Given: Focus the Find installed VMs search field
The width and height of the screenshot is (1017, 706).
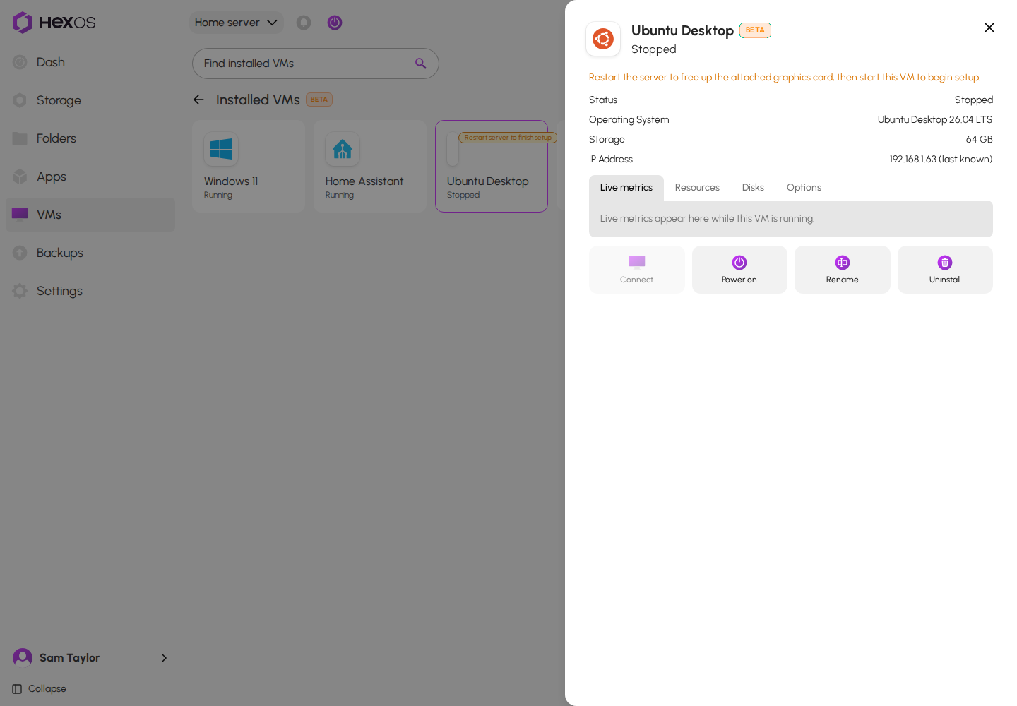Looking at the screenshot, I should (x=316, y=64).
